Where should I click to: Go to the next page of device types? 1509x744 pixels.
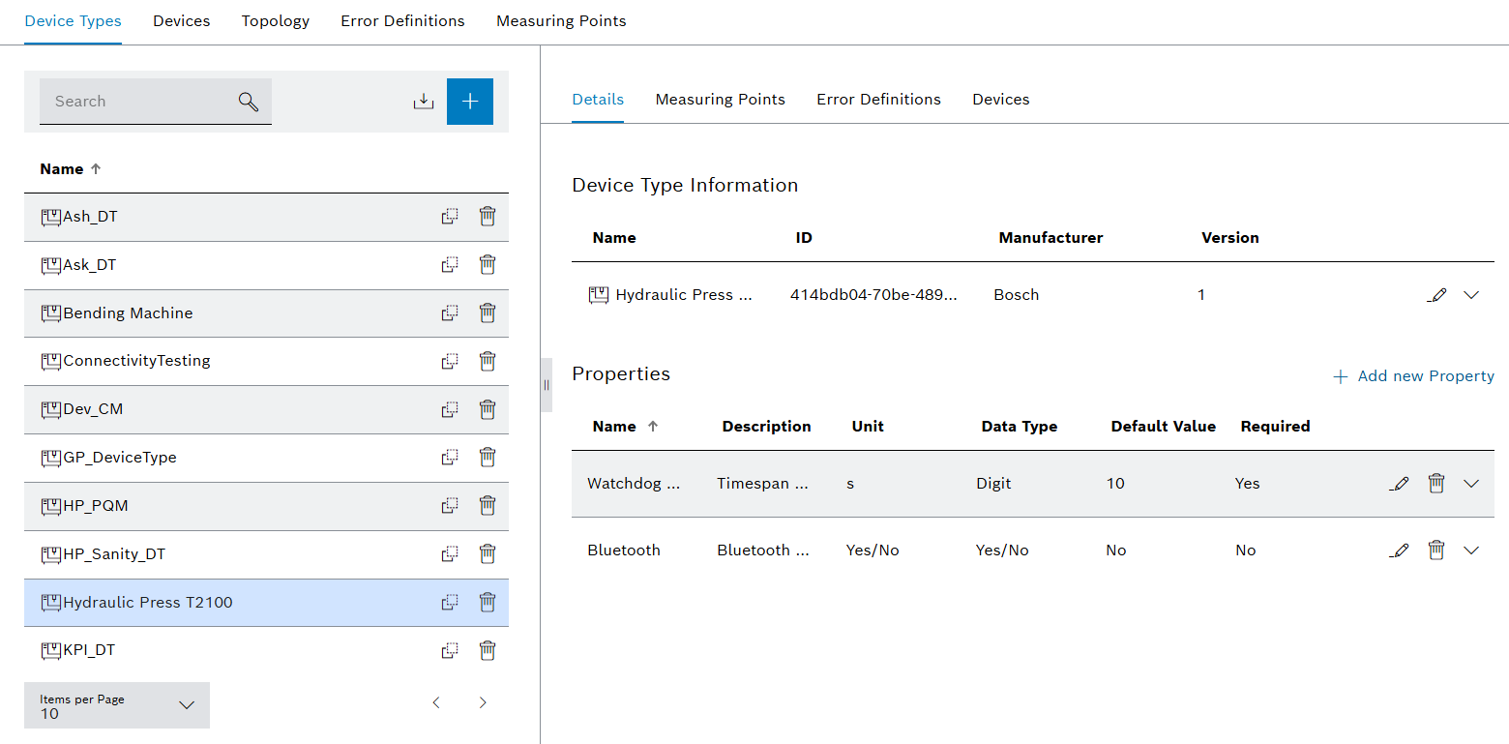[483, 703]
